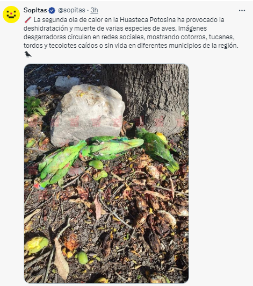Click the thermometer emoji starting the tweet
Image resolution: width=253 pixels, height=286 pixels.
(28, 20)
